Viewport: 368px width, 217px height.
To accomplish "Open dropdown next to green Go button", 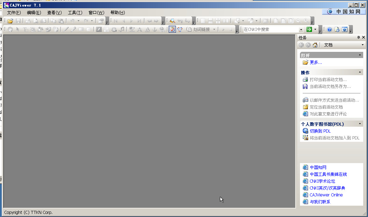I will click(x=315, y=29).
